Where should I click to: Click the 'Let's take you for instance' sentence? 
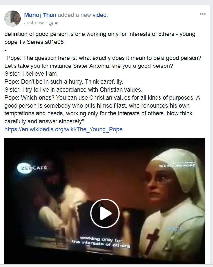(x=89, y=66)
